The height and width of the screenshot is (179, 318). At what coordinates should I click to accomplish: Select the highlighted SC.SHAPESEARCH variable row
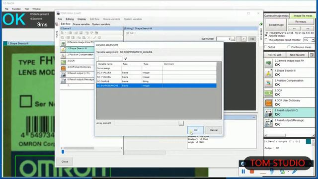pos(156,86)
